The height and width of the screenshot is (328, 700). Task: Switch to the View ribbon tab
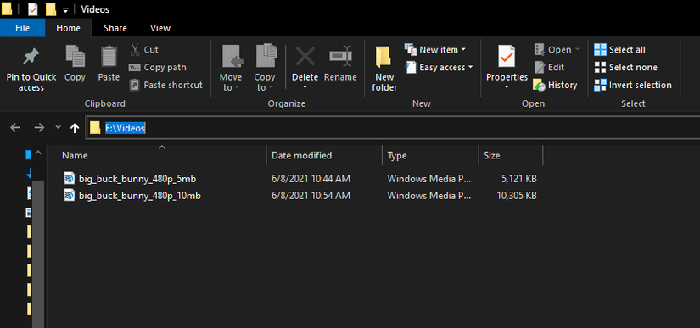tap(160, 28)
